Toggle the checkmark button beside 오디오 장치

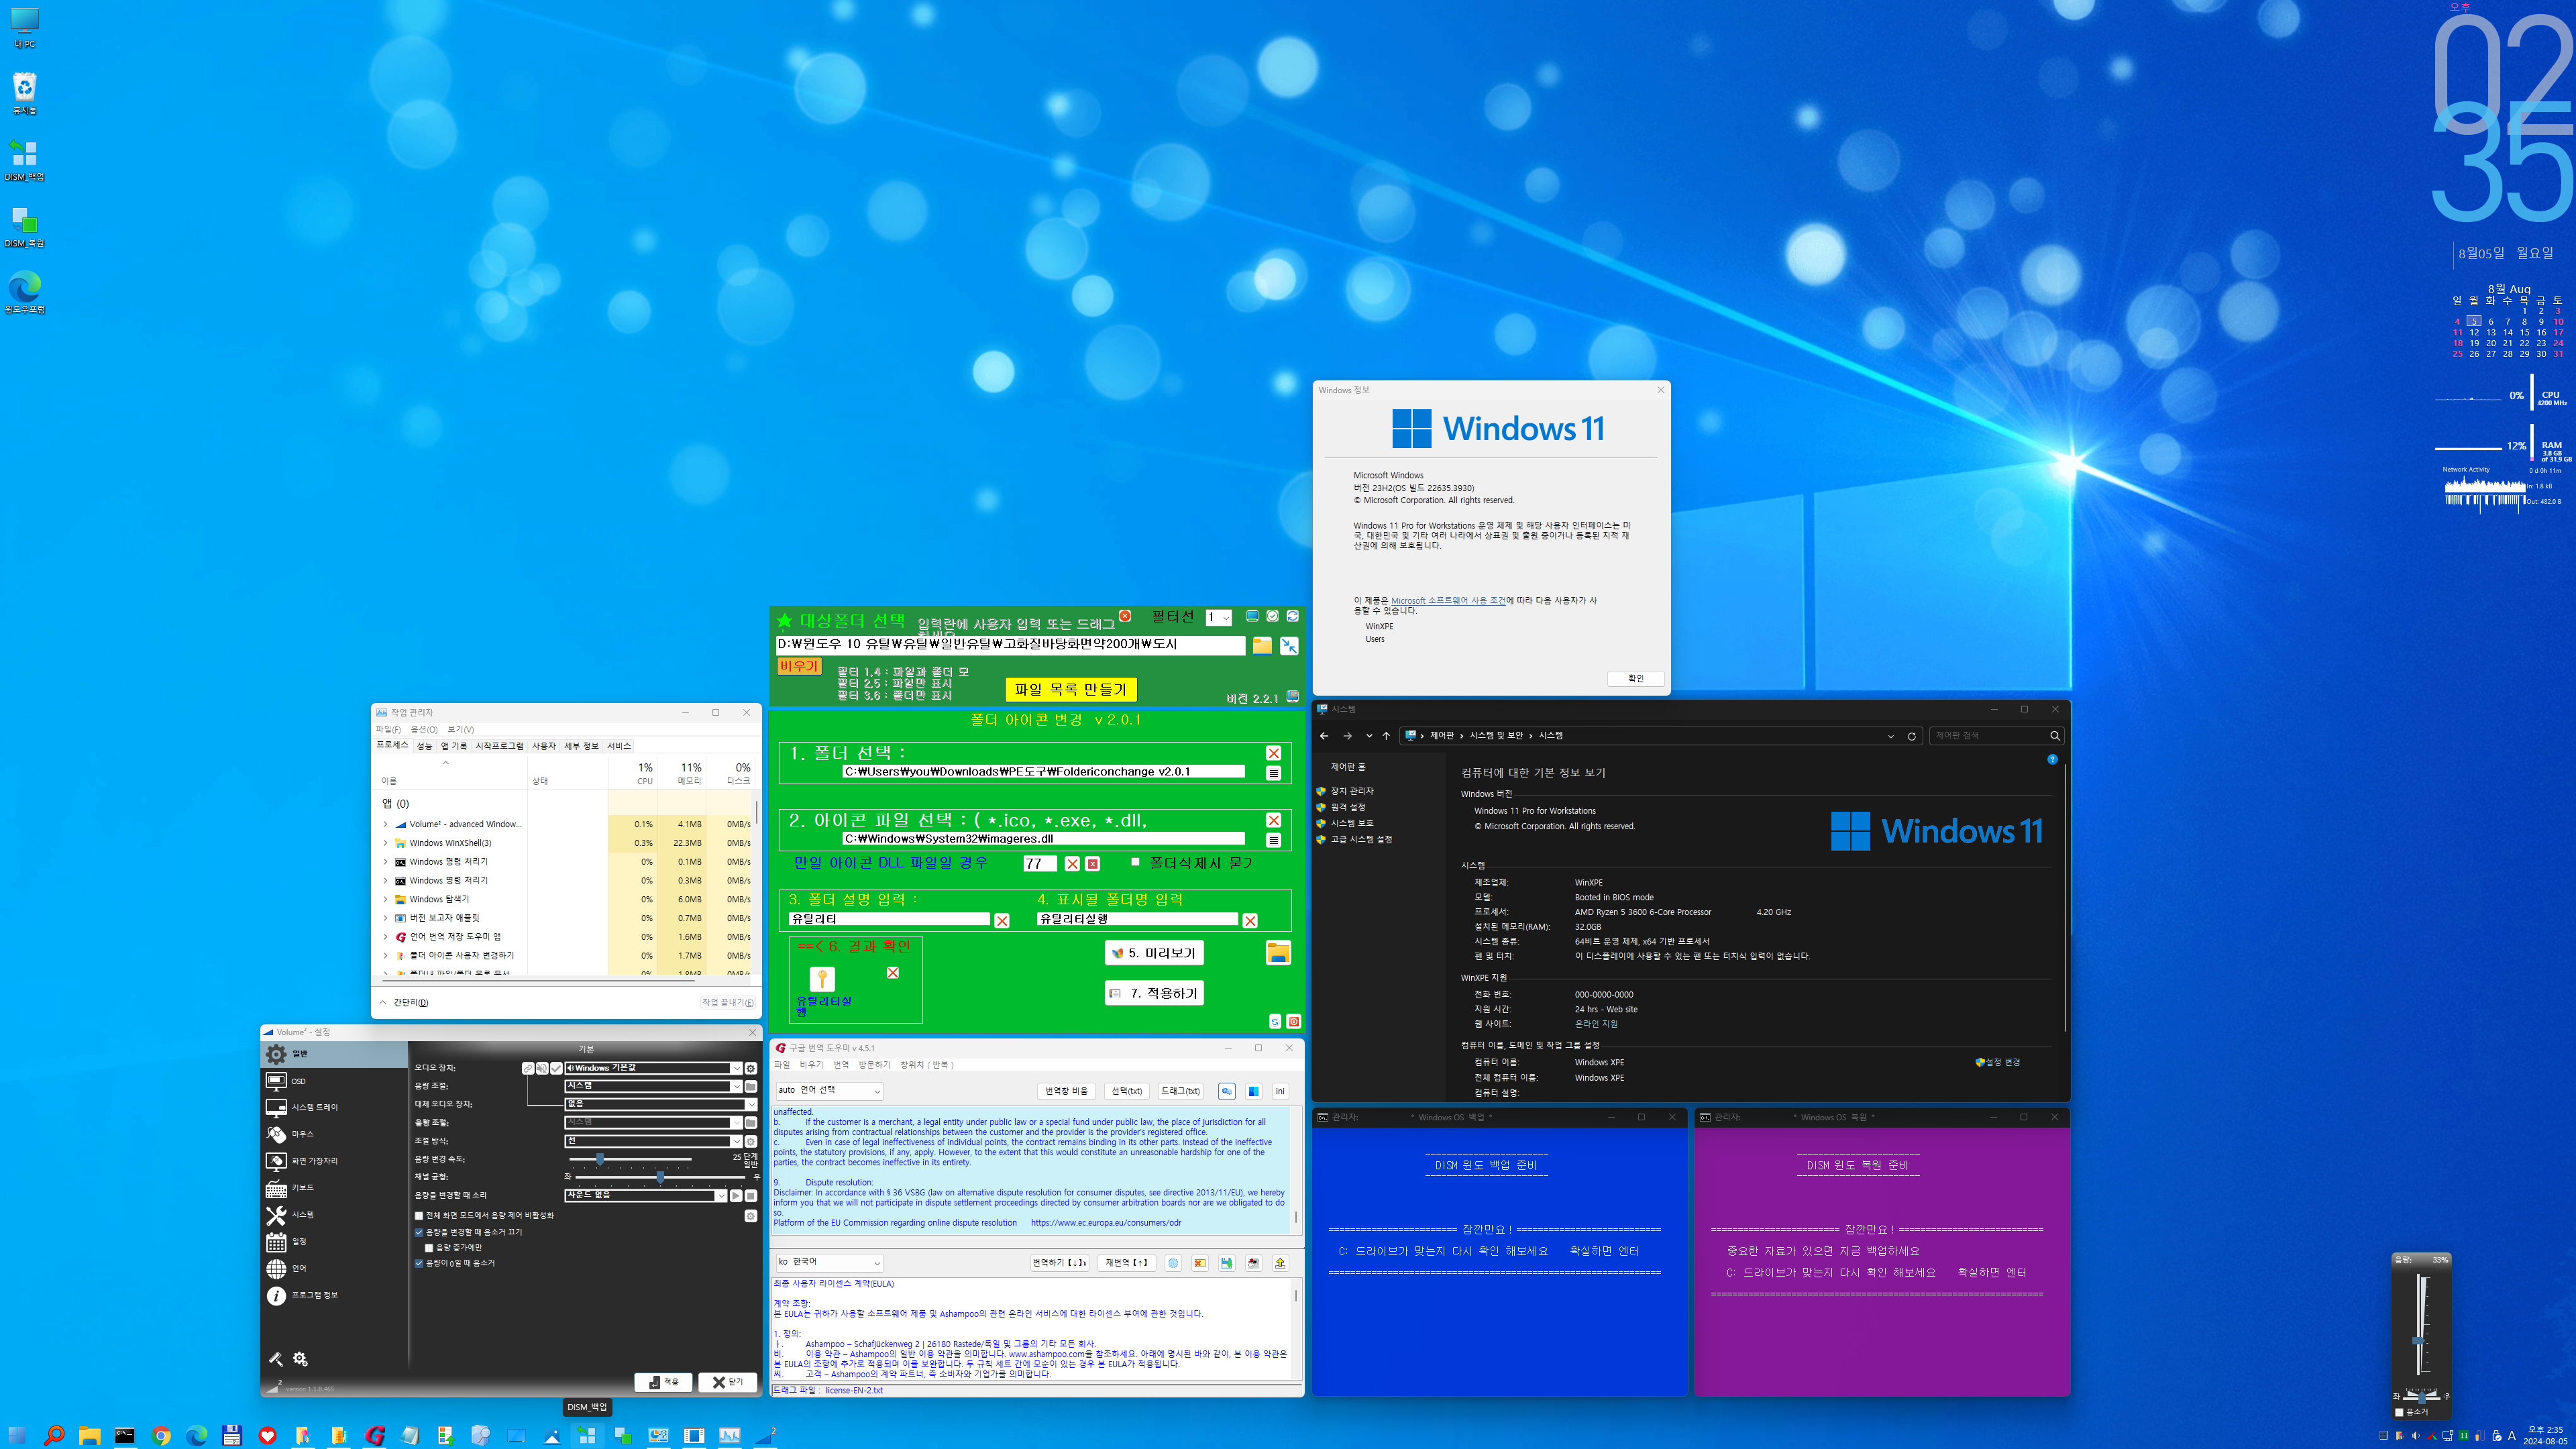(556, 1068)
